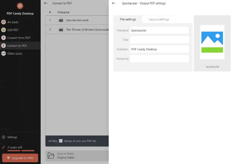This screenshot has height=164, width=235.
Task: Open Convert from PDF section
Action: pos(20,38)
